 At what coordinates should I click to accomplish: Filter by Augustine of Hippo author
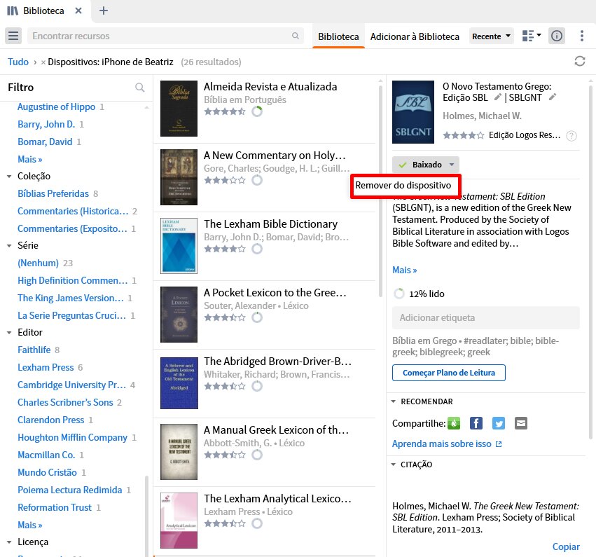click(x=56, y=106)
